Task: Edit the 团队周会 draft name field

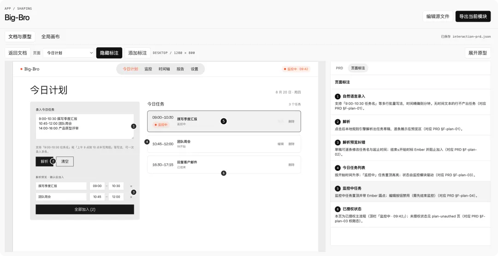Action: 61,197
